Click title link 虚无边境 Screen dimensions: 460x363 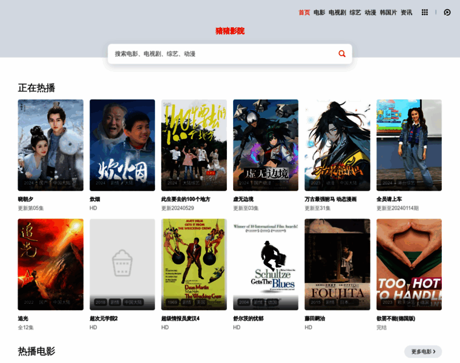coord(243,199)
